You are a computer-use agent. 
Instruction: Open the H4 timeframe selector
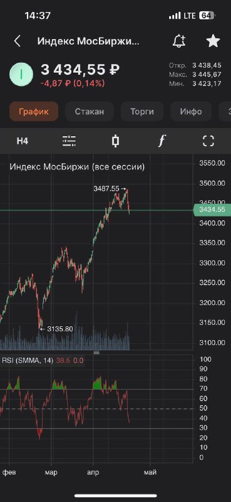pyautogui.click(x=23, y=141)
